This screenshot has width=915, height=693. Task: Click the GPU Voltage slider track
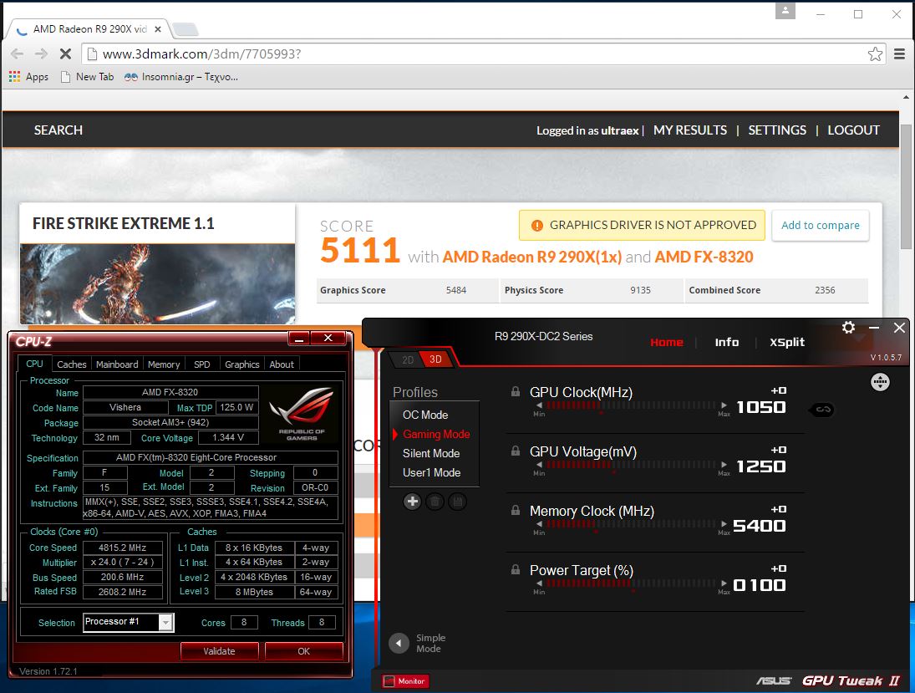[x=632, y=464]
